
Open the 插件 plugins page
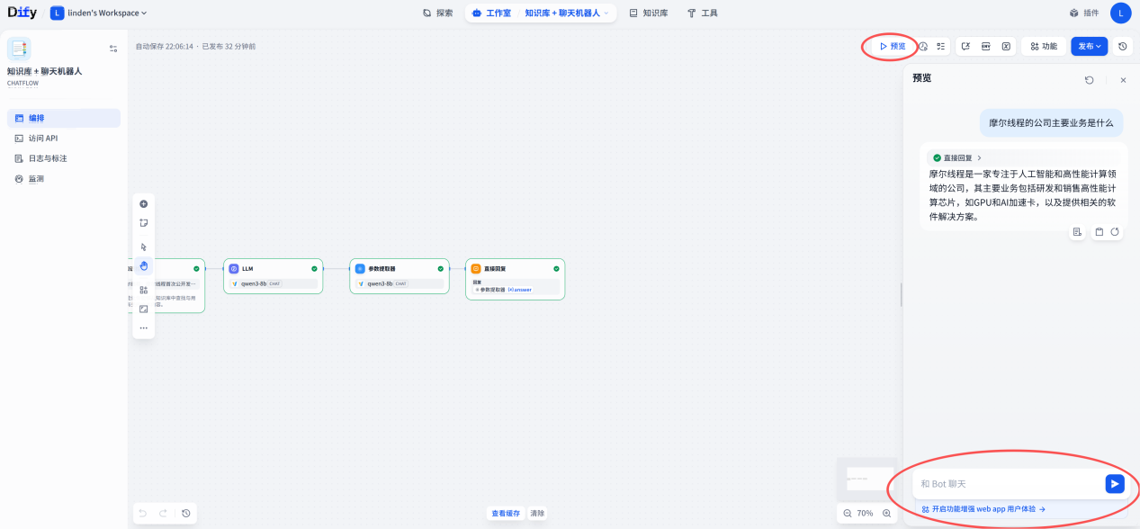pyautogui.click(x=1084, y=13)
